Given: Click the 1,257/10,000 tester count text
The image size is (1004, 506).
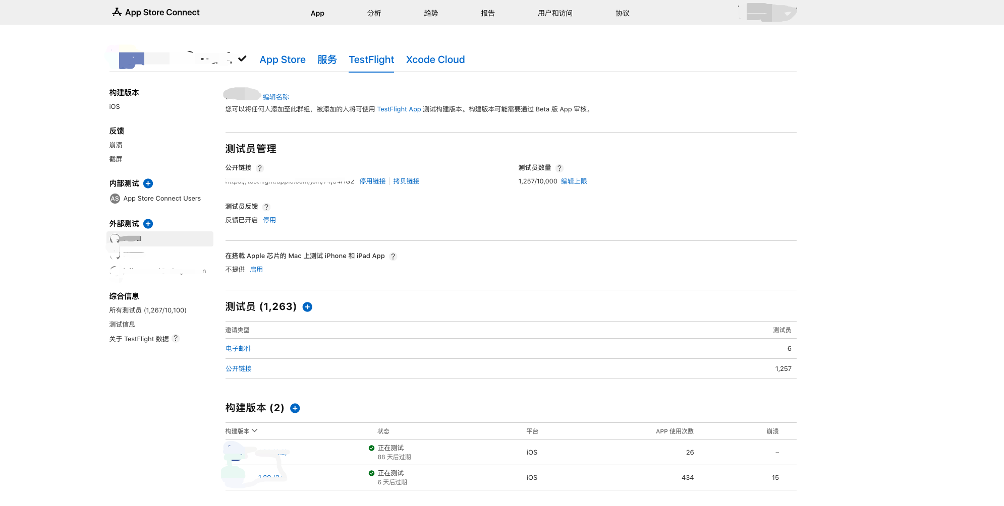Looking at the screenshot, I should pos(538,181).
